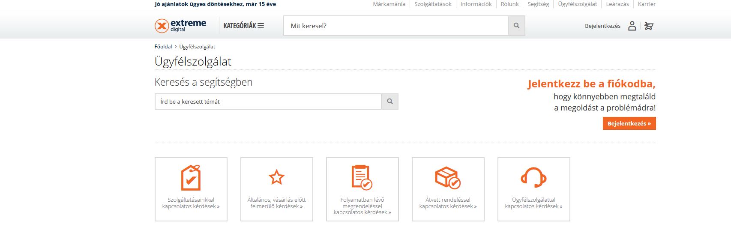Navigate to Főoldal in the breadcrumb
This screenshot has height=230, width=731.
click(x=163, y=47)
